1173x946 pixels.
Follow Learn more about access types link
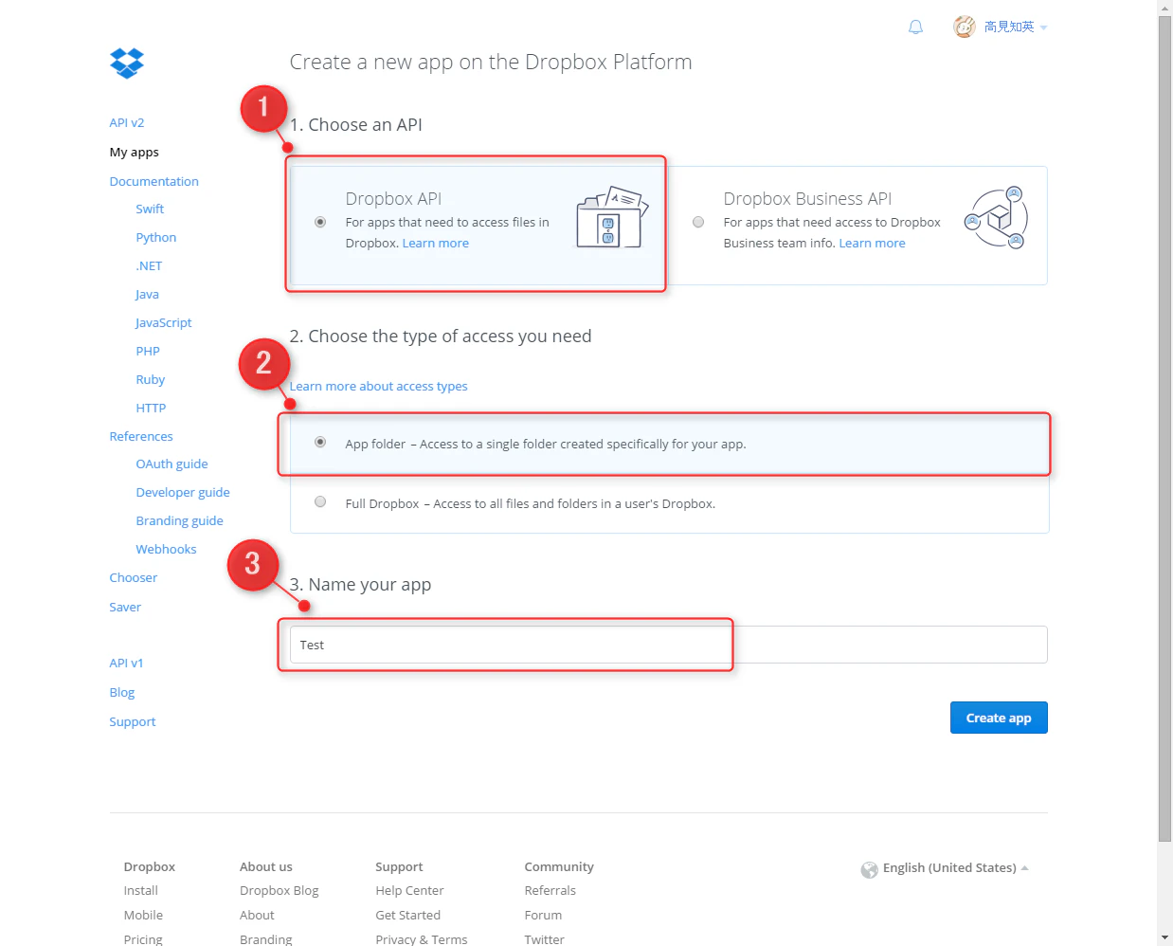pyautogui.click(x=379, y=387)
